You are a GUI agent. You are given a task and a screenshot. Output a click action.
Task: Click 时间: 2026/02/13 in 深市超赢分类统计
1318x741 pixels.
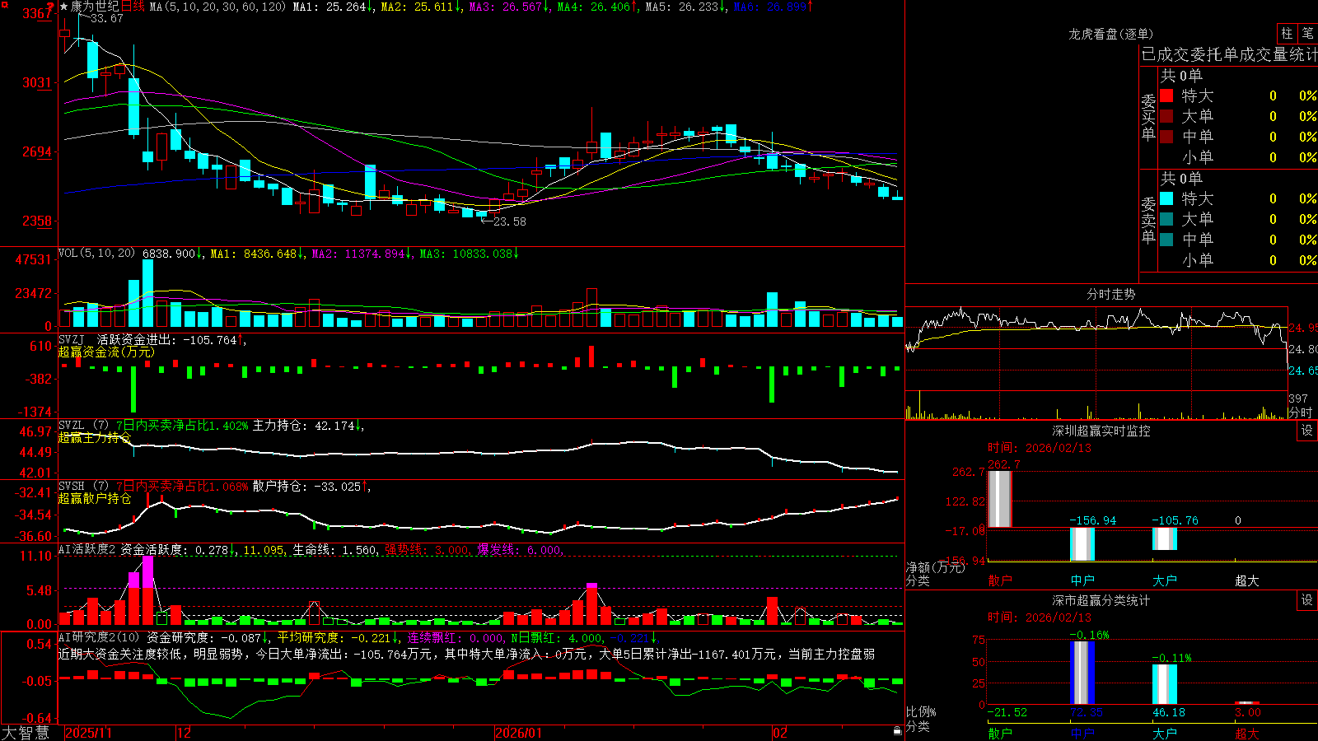pyautogui.click(x=1040, y=617)
